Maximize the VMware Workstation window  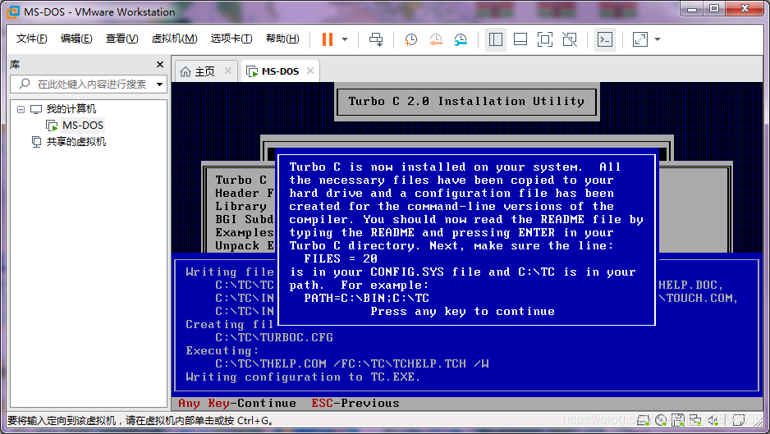click(x=714, y=9)
